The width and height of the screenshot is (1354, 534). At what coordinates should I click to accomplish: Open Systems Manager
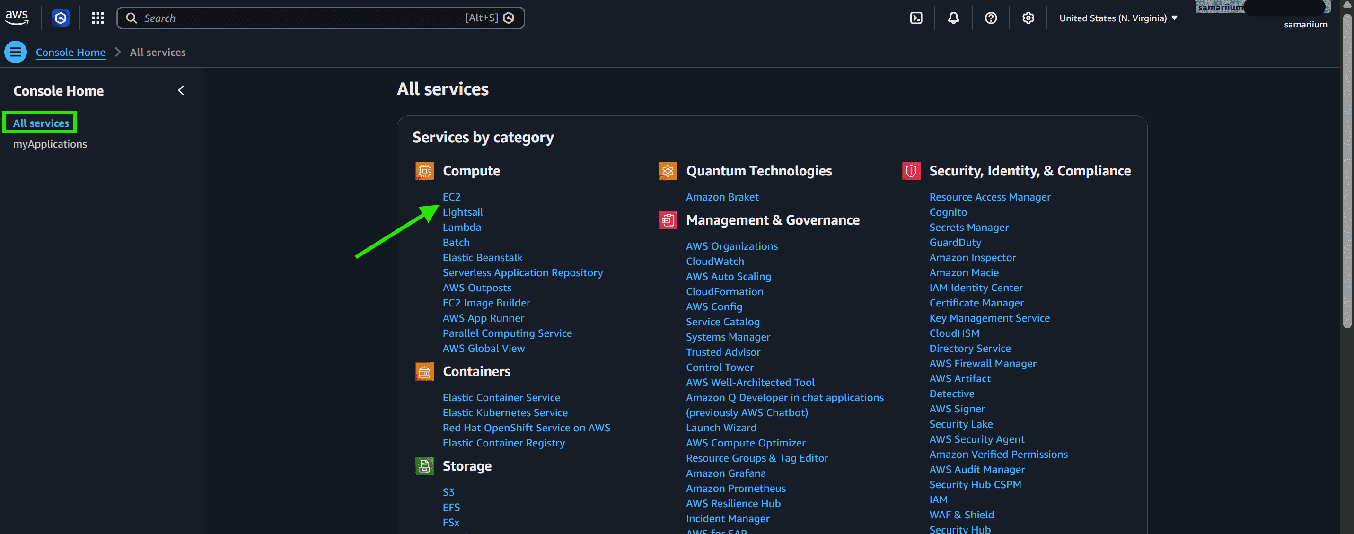728,337
